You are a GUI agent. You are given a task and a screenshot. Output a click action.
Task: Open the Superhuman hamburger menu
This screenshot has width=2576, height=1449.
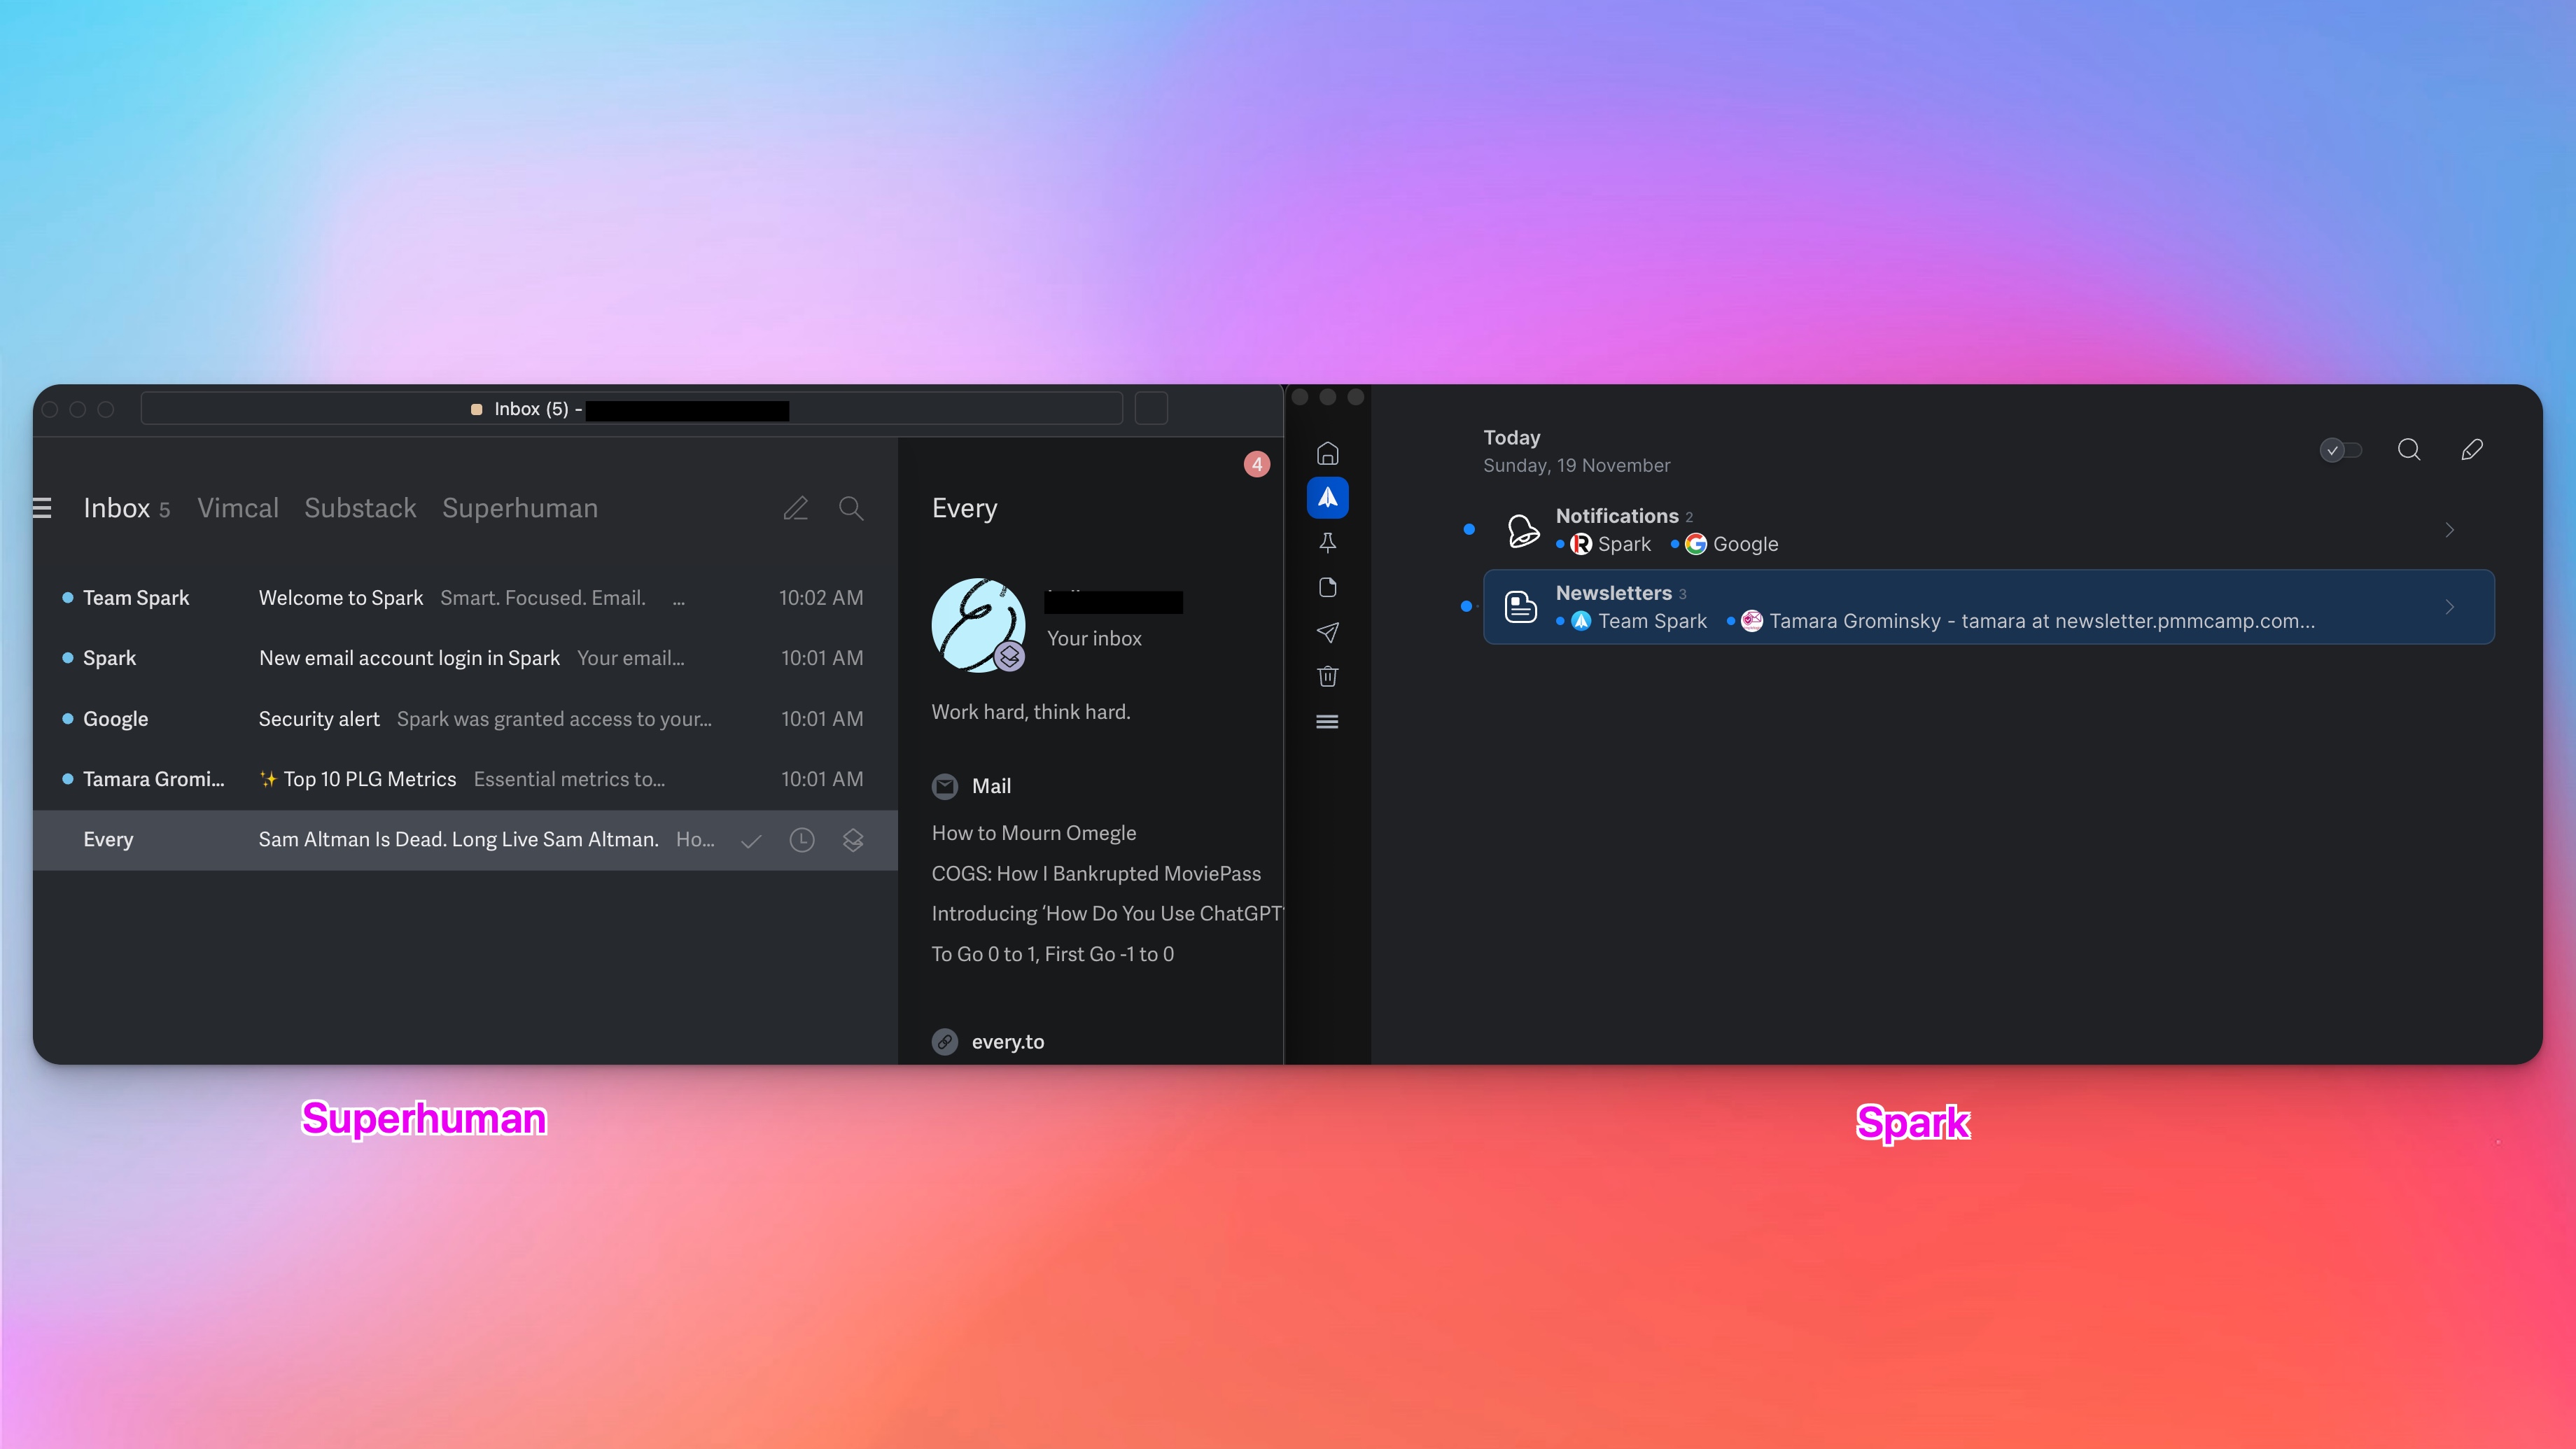[42, 508]
